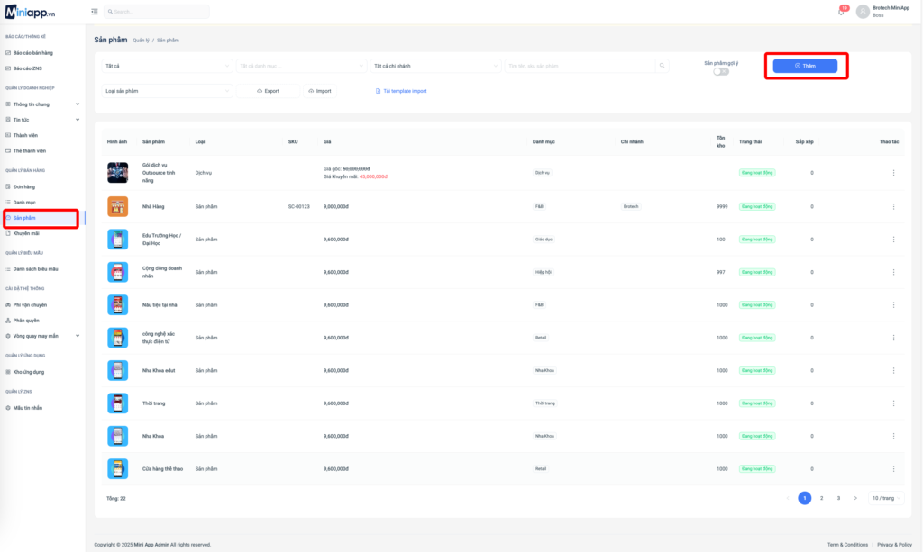Screen dimensions: 923x552
Task: Click the user avatar icon for Brotech MiniApp
Action: (863, 12)
